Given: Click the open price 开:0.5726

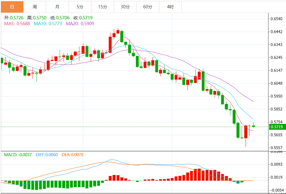Looking at the screenshot, I should coord(14,18).
